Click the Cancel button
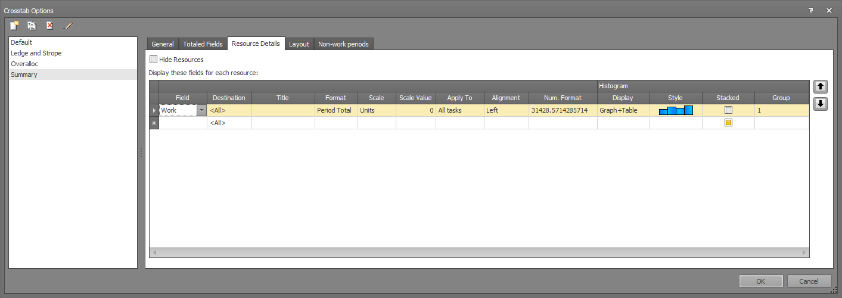This screenshot has width=842, height=298. (x=809, y=281)
